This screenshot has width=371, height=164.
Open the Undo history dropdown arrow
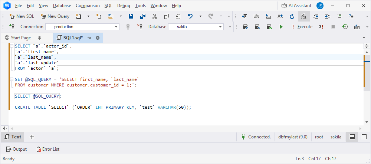coord(200,16)
